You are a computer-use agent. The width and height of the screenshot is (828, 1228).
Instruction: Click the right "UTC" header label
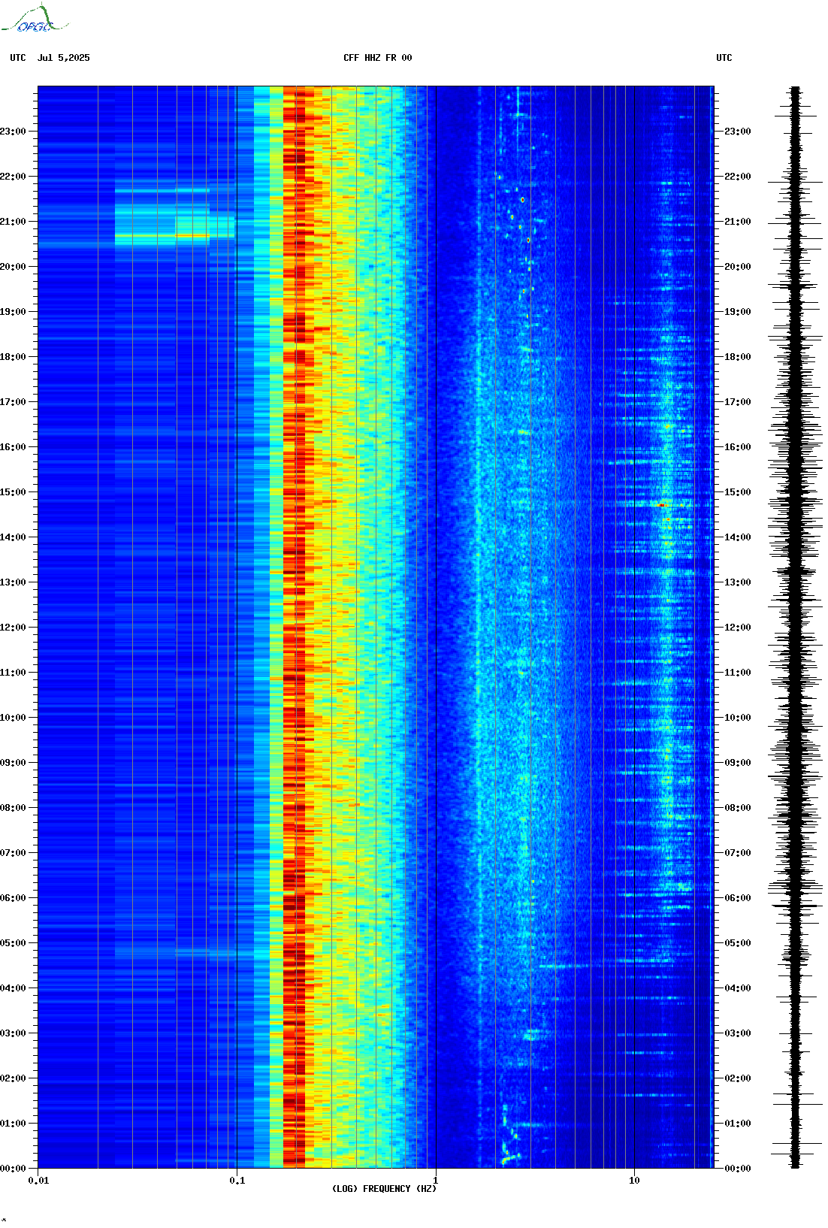click(724, 58)
